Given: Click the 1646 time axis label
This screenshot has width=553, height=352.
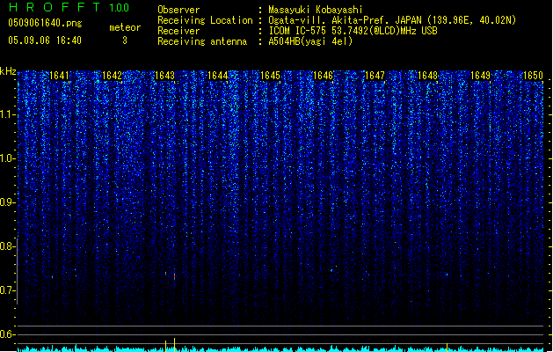Looking at the screenshot, I should click(x=323, y=76).
